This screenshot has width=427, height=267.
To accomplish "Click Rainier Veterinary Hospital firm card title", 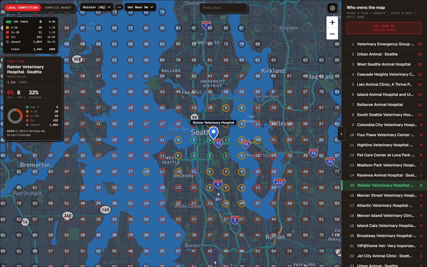I will tap(25, 69).
